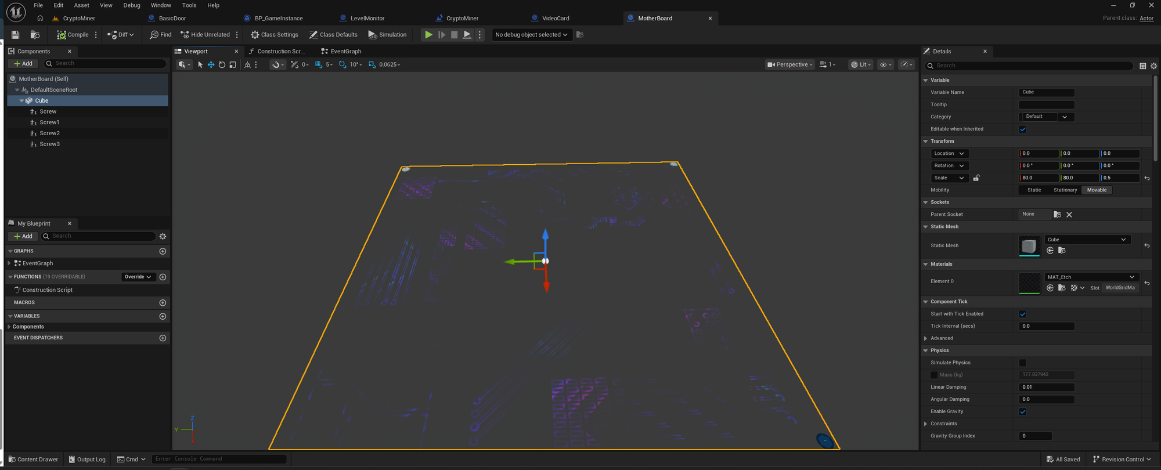Click the Class Settings button
The height and width of the screenshot is (470, 1161).
(x=275, y=35)
